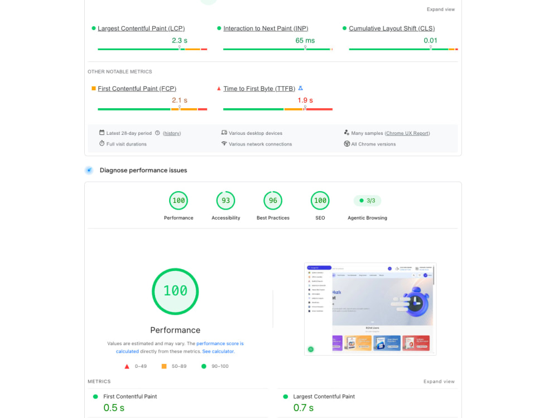Click the METRICS section heading
The width and height of the screenshot is (558, 418).
99,381
